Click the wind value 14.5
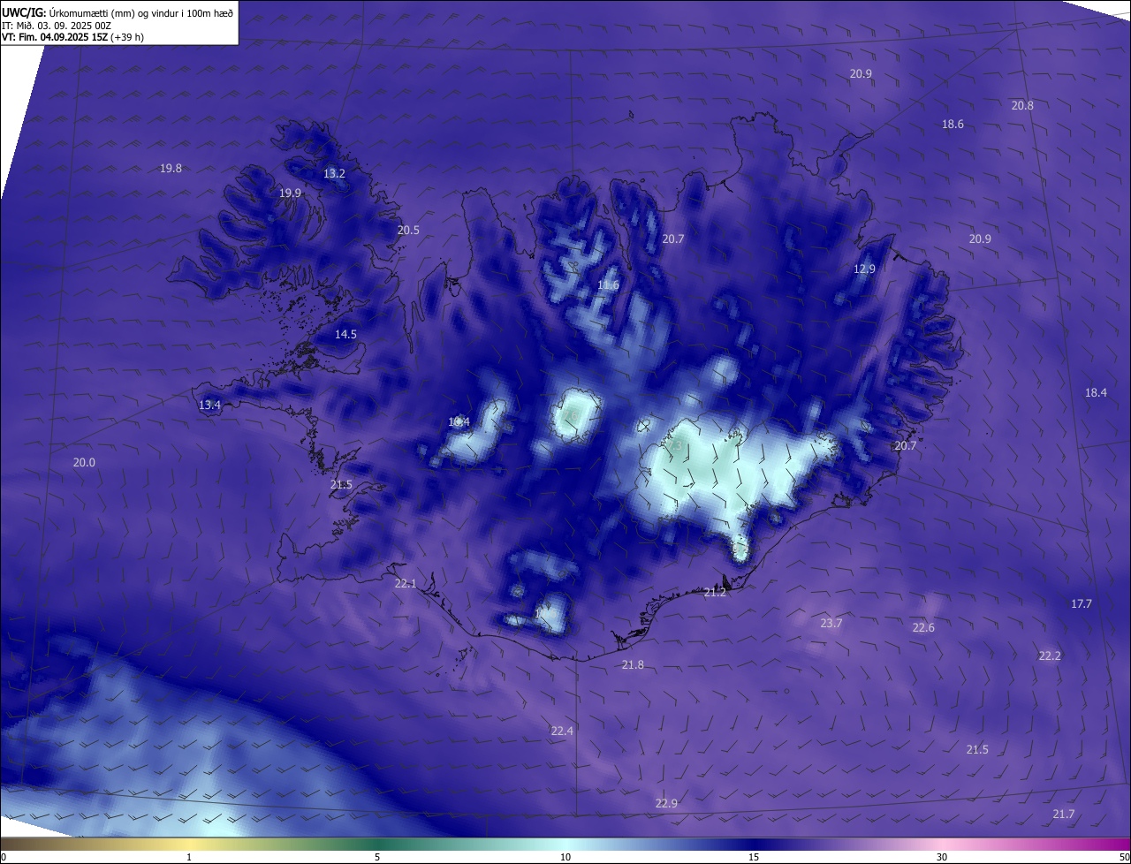Image resolution: width=1131 pixels, height=864 pixels. 345,335
